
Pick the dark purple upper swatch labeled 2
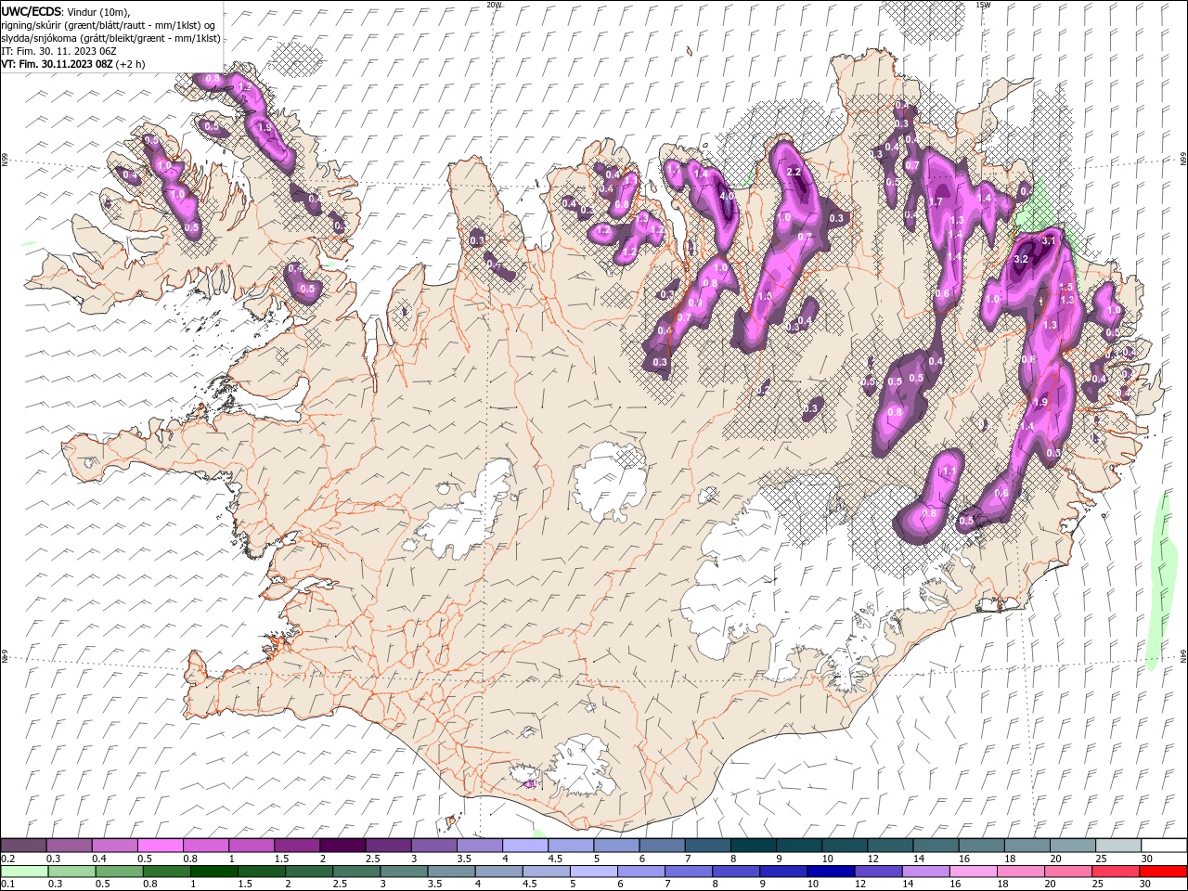point(342,846)
